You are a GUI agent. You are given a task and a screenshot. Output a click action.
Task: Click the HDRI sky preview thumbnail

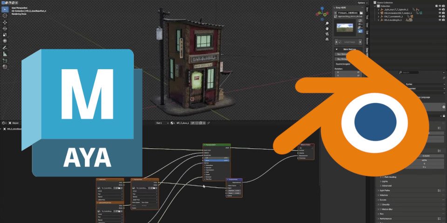pos(345,28)
